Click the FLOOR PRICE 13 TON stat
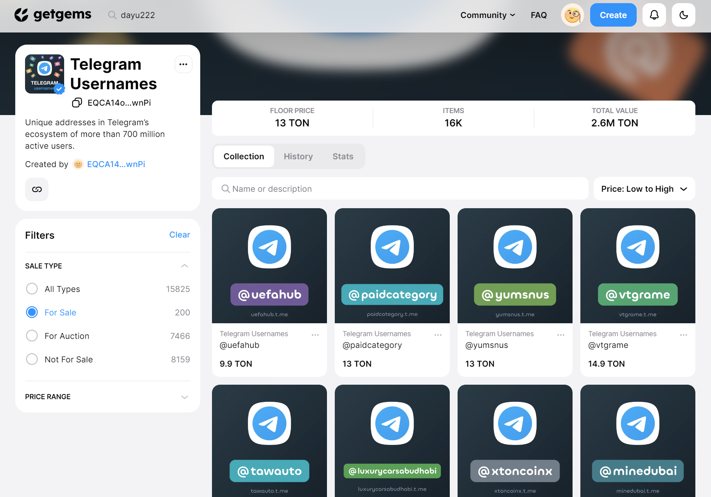The height and width of the screenshot is (497, 711). tap(292, 118)
